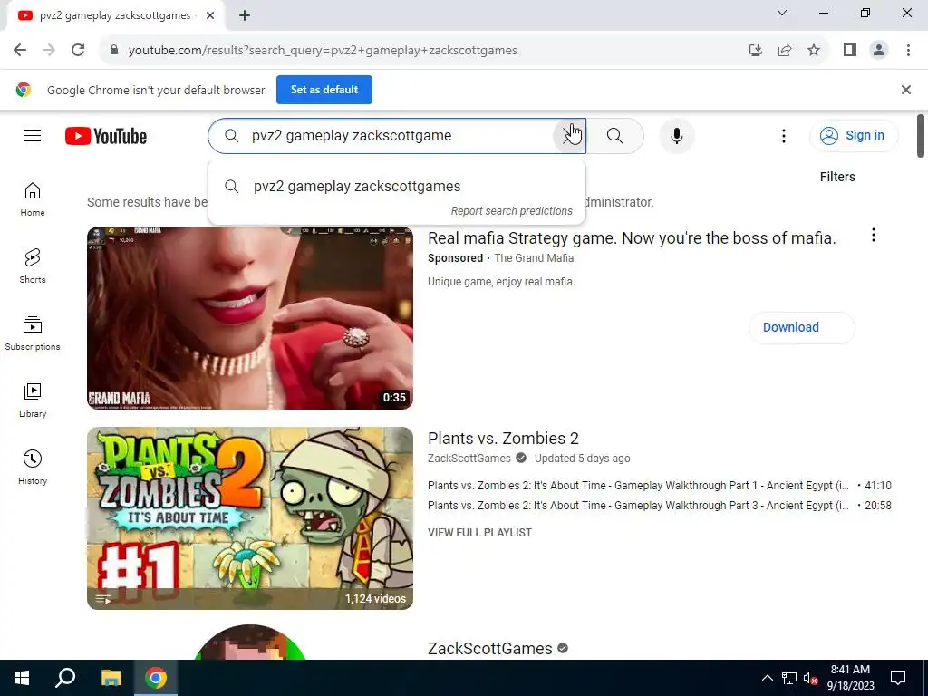Bookmark this page with the star icon

click(x=814, y=51)
